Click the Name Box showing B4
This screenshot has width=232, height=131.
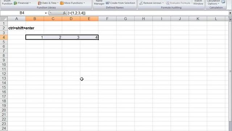22,13
